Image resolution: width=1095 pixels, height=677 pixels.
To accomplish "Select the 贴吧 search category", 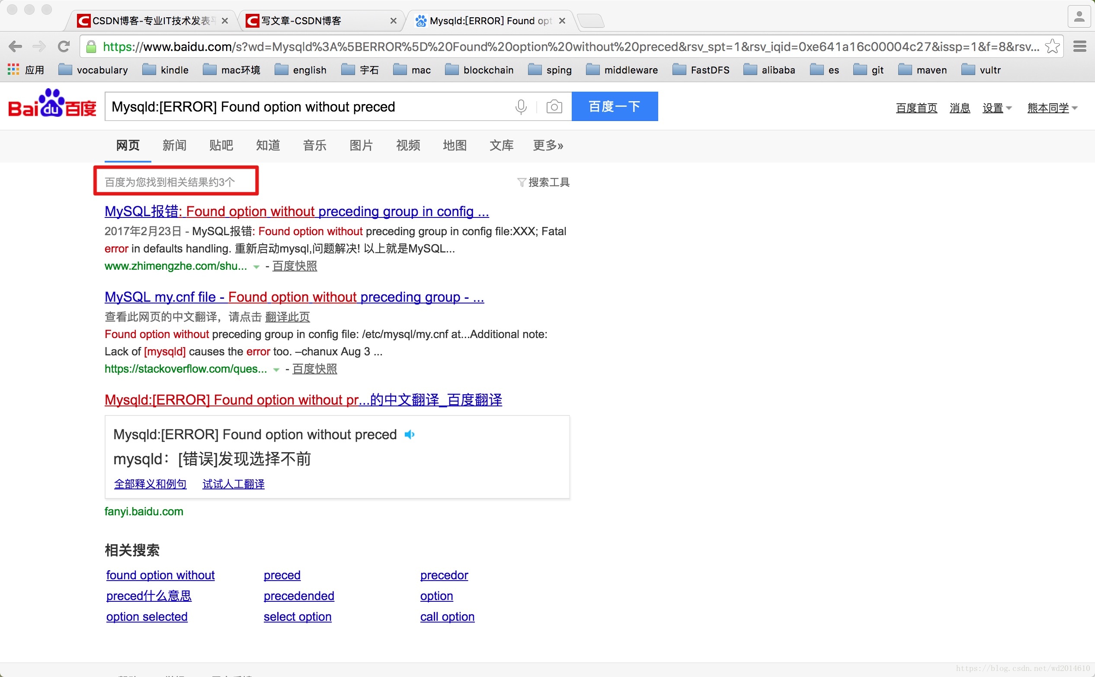I will pyautogui.click(x=221, y=145).
